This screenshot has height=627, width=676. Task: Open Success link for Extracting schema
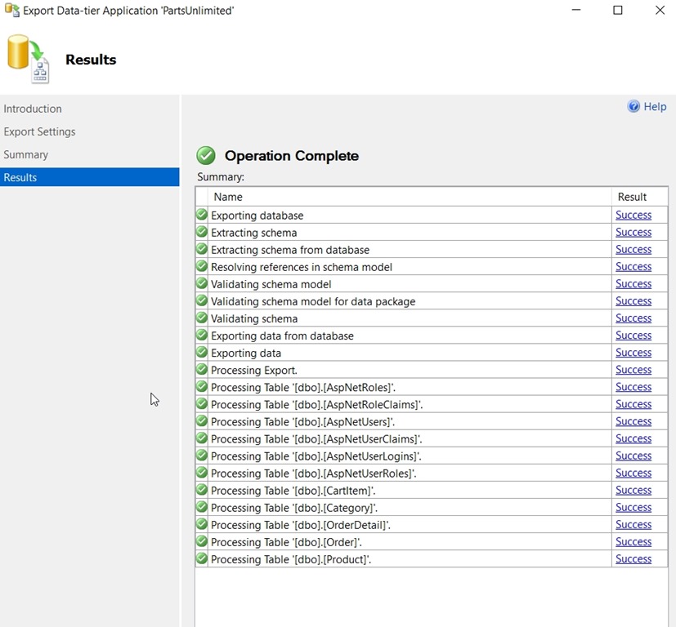pos(633,233)
